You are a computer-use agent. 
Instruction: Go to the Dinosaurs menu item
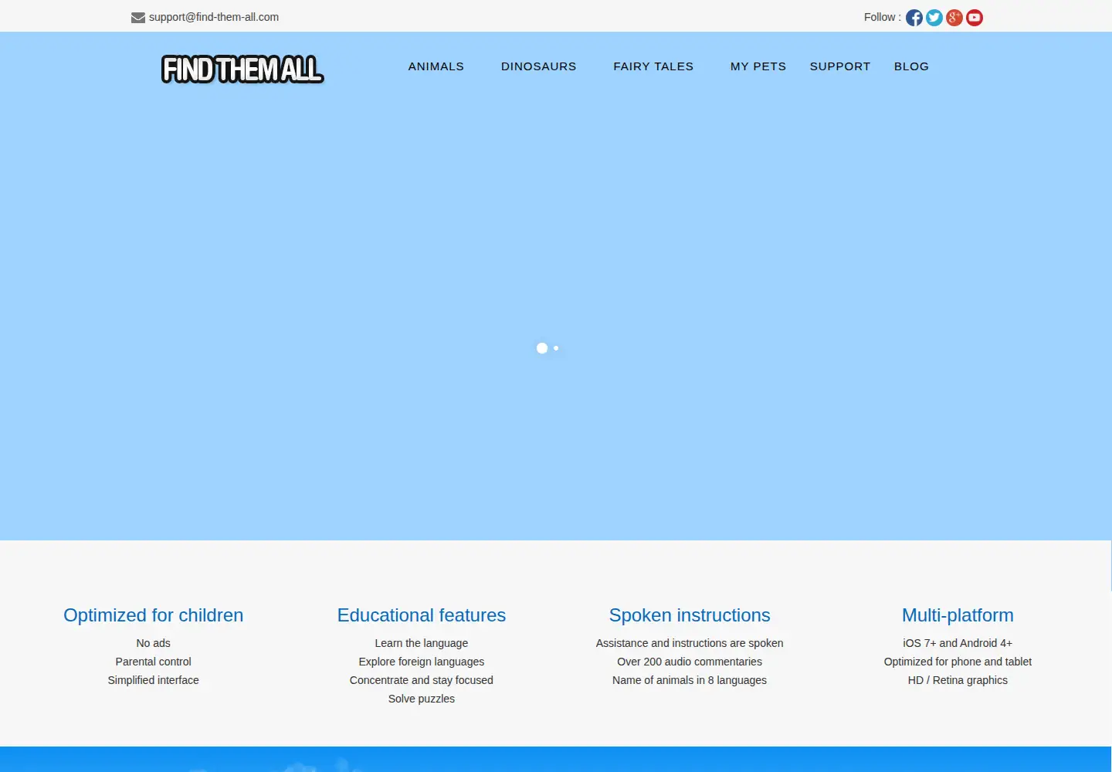click(539, 66)
